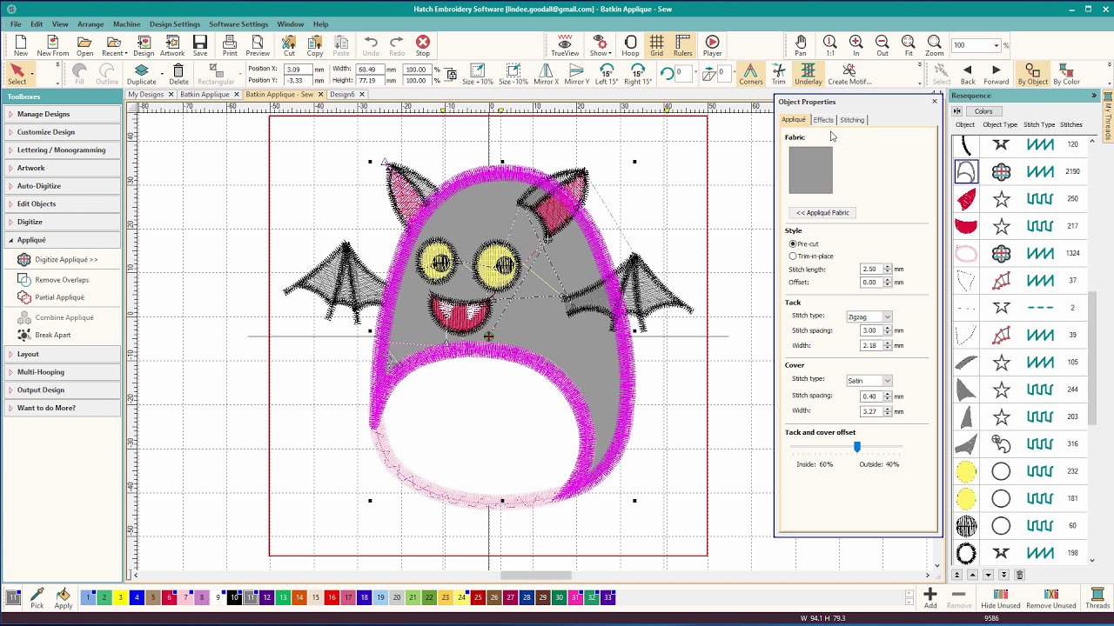Click the Zoom Out magnifier
This screenshot has width=1114, height=626.
(x=882, y=46)
